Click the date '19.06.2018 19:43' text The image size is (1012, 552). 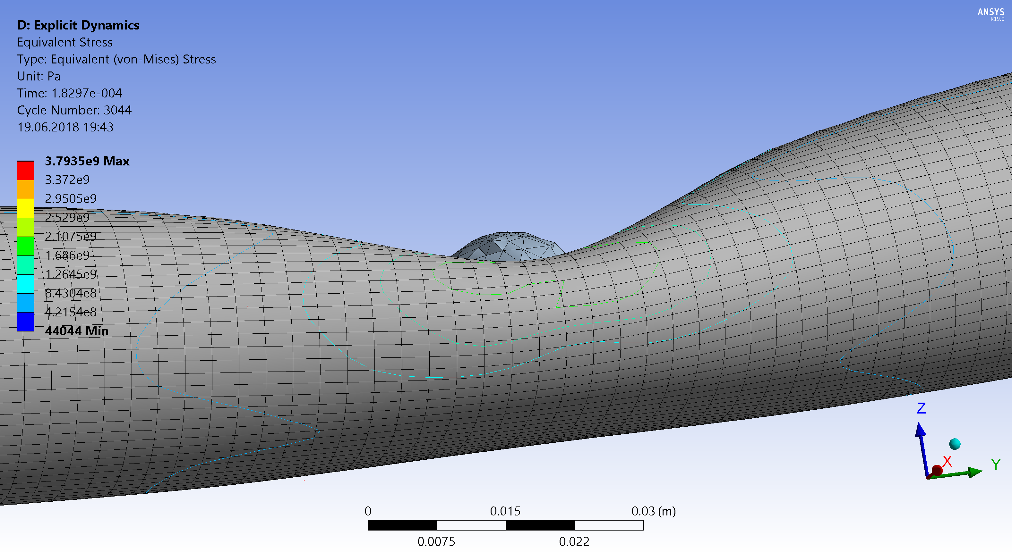click(x=65, y=127)
